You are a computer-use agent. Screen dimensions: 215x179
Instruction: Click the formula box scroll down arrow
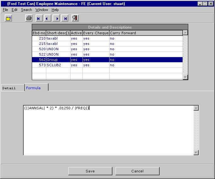tap(196, 153)
